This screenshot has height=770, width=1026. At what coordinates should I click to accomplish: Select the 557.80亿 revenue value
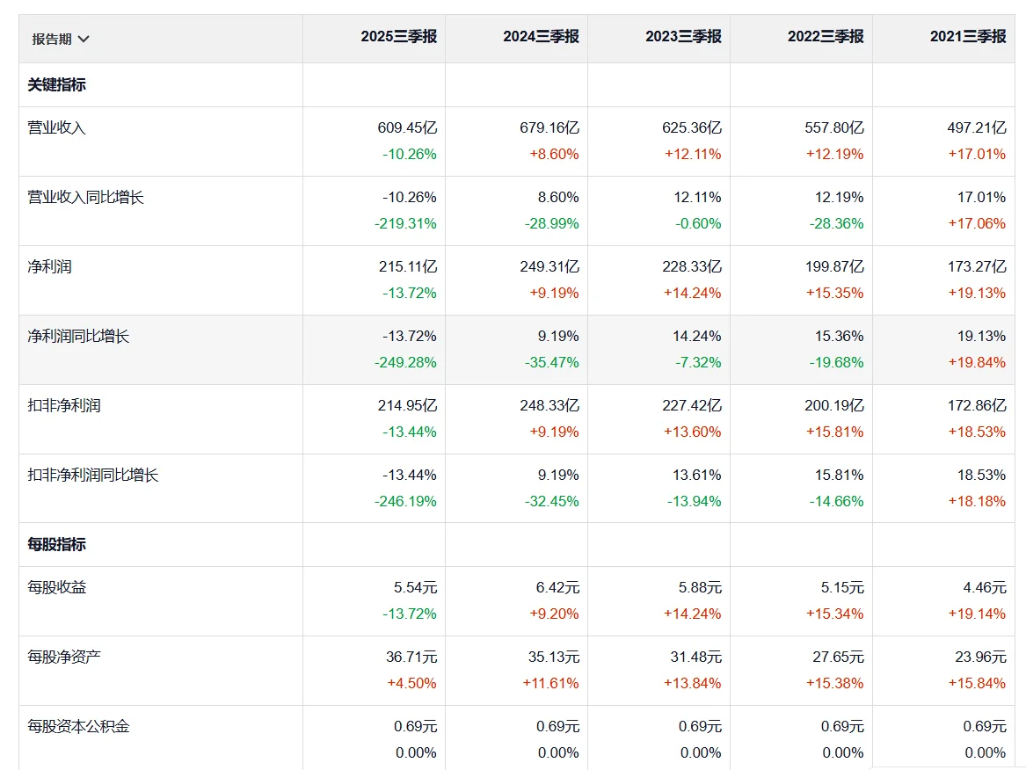(x=834, y=127)
